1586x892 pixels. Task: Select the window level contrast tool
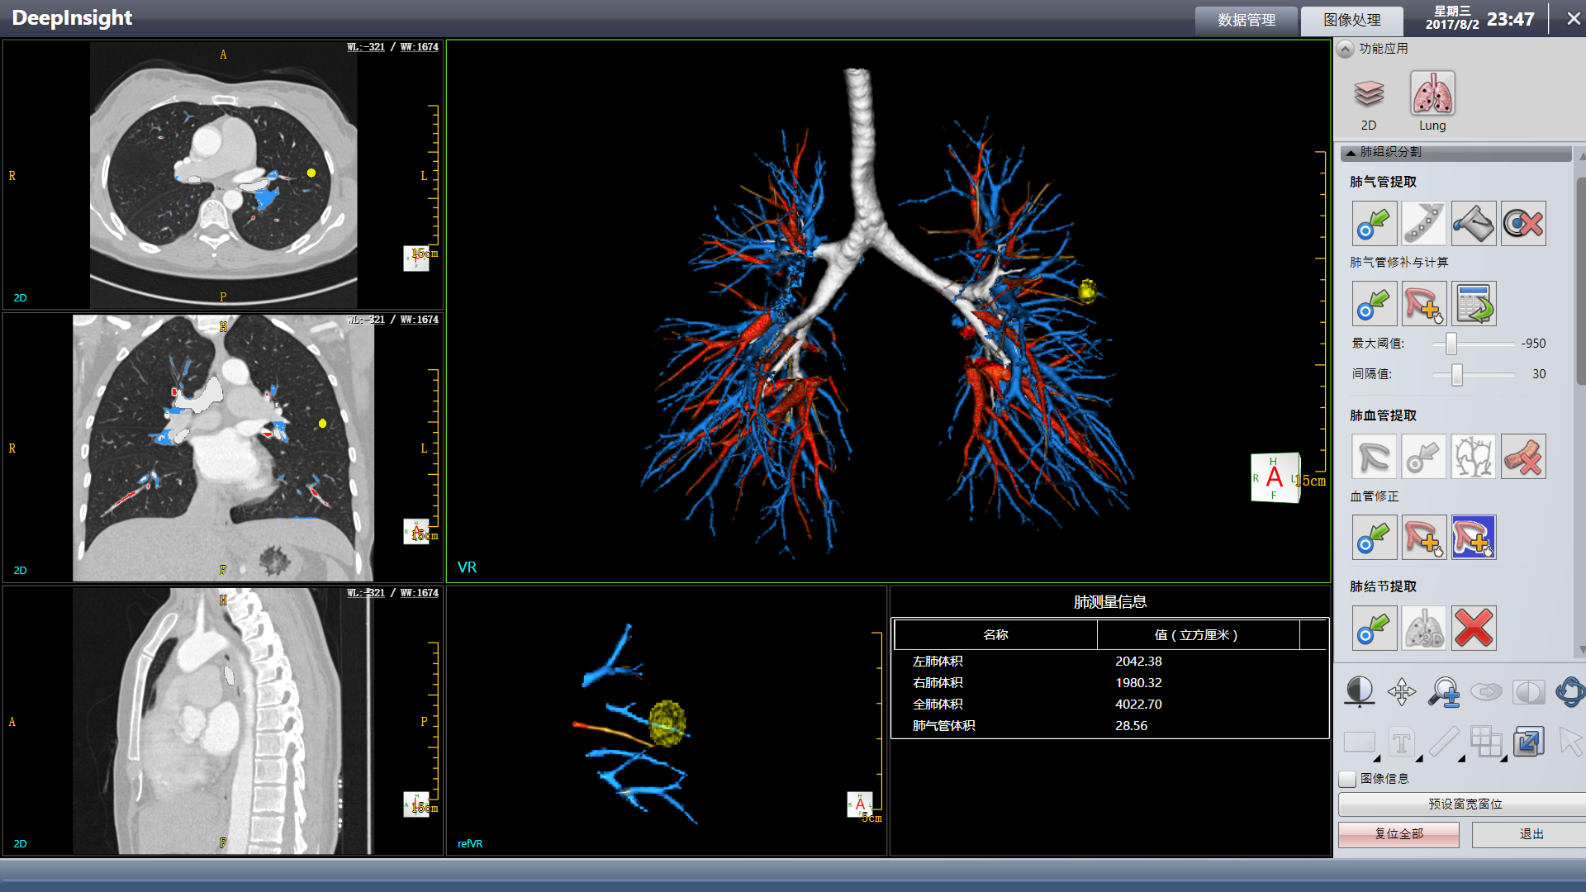click(1360, 691)
